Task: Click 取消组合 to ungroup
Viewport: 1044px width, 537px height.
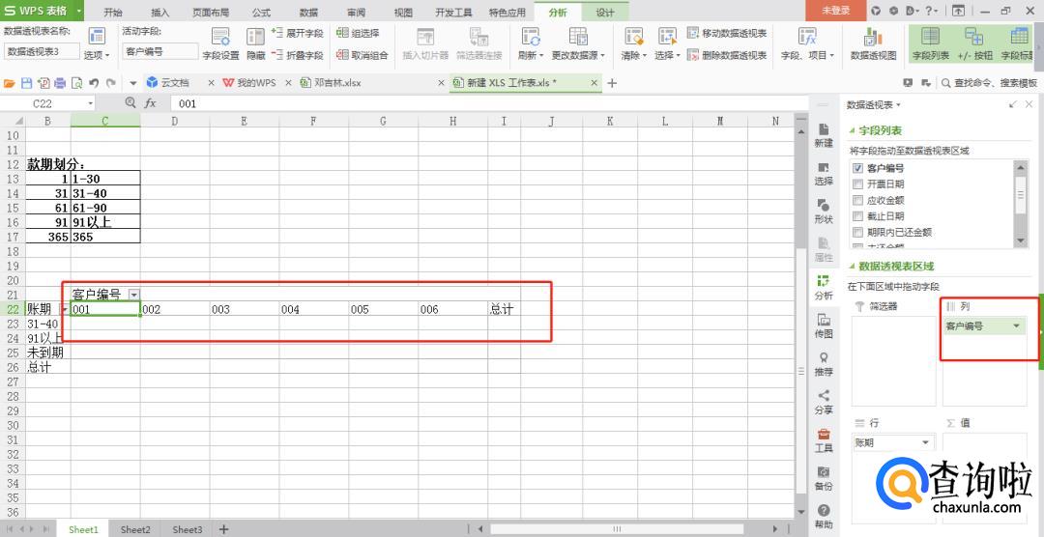Action: [x=362, y=55]
